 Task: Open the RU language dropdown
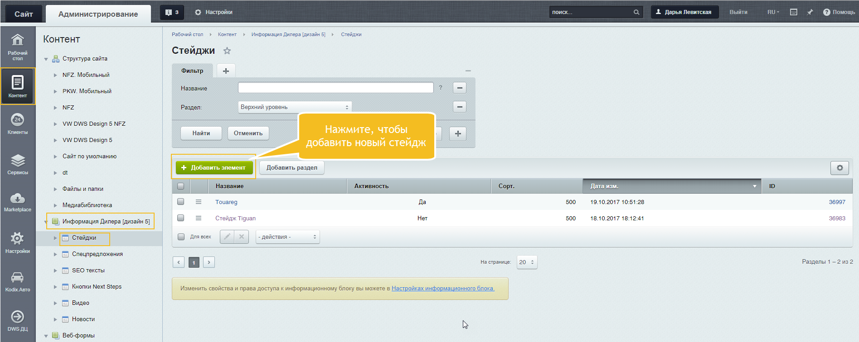pos(773,12)
